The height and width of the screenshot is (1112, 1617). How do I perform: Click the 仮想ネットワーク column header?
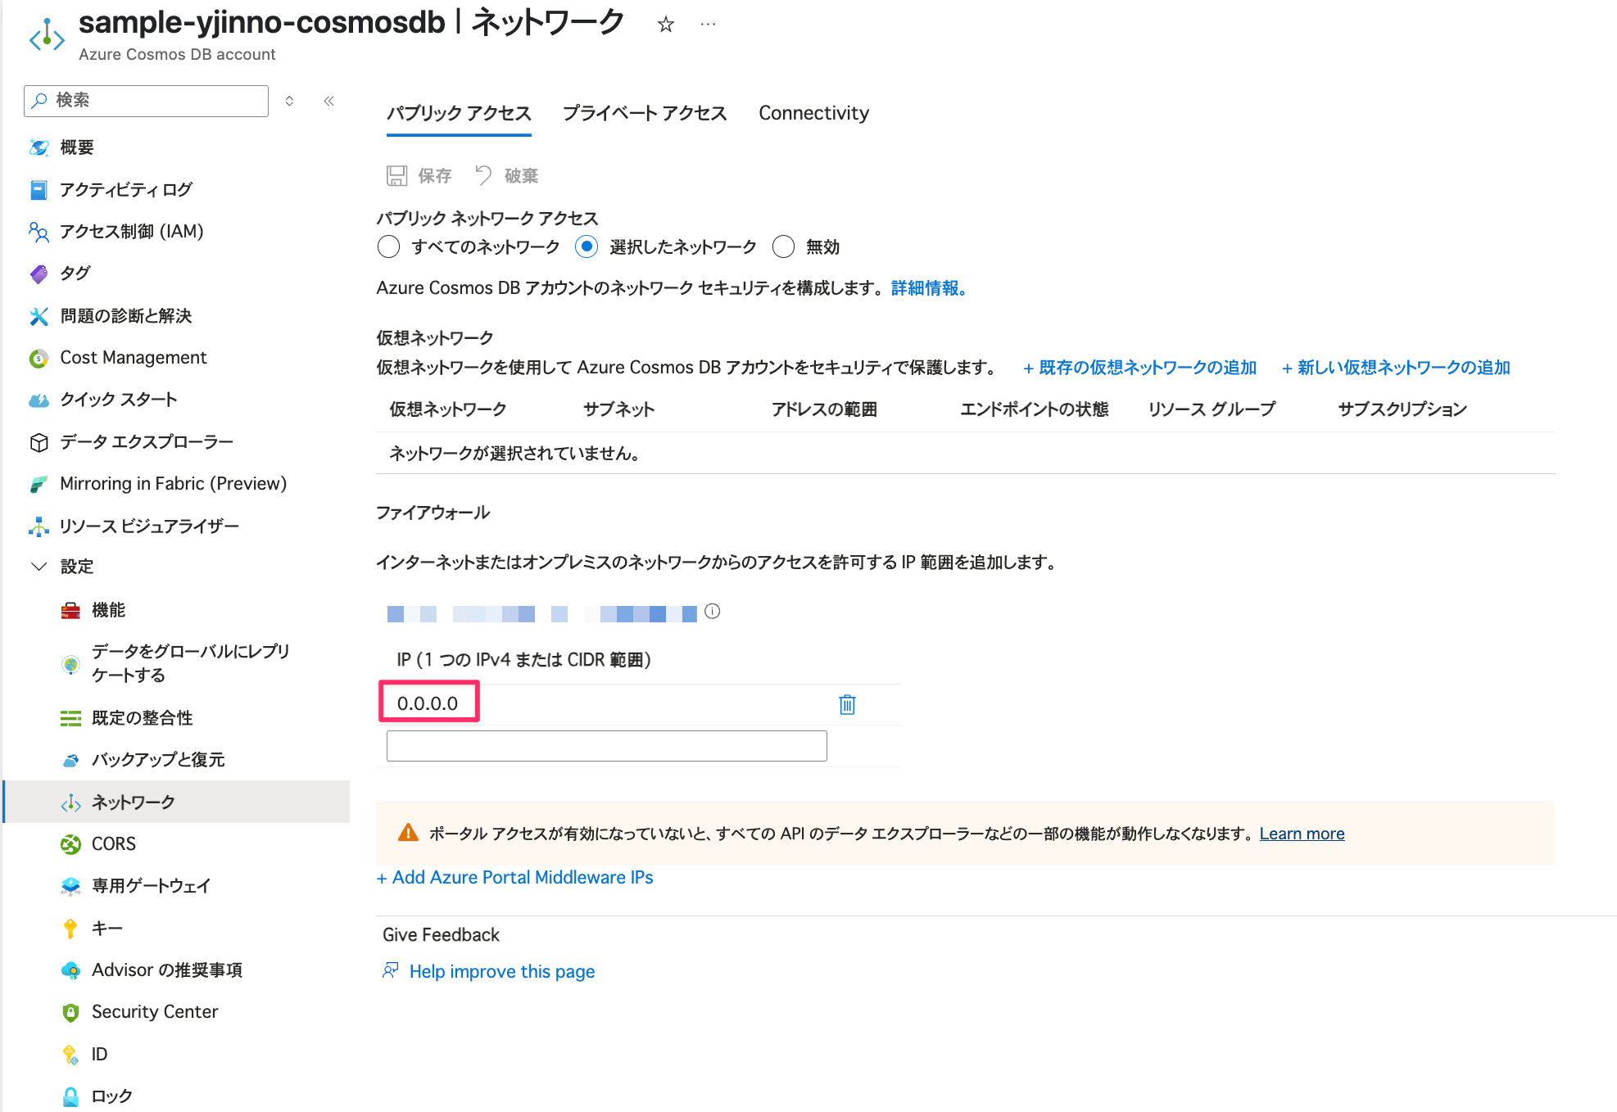[x=448, y=409]
